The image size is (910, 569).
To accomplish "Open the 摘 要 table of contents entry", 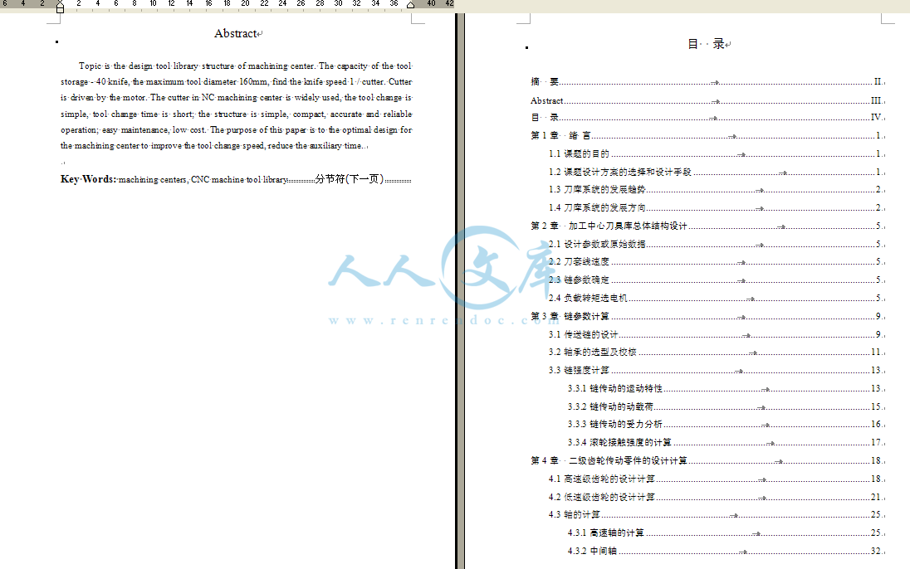I will (x=707, y=82).
